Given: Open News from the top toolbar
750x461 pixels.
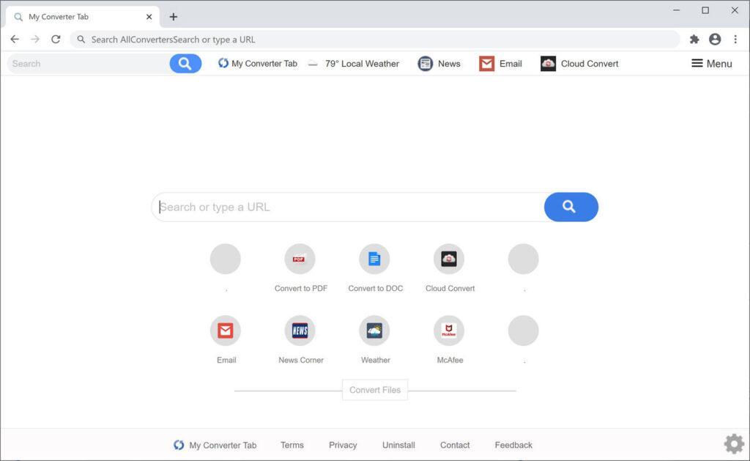Looking at the screenshot, I should [x=438, y=64].
